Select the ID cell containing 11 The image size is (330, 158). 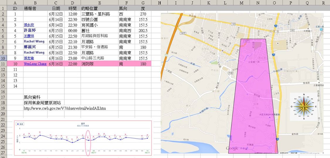click(15, 69)
